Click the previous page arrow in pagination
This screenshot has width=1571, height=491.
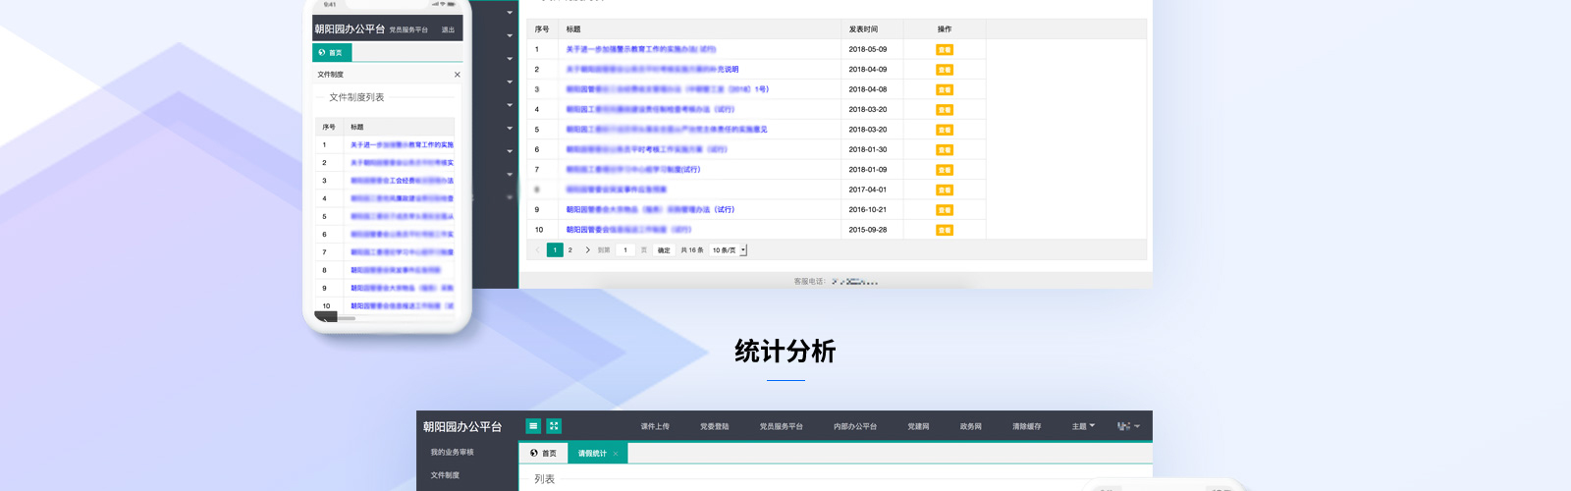[537, 250]
